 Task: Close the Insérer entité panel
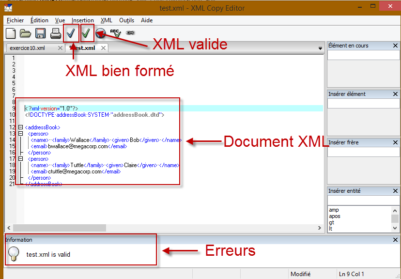(x=395, y=191)
